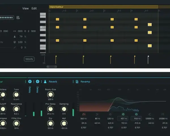Viewport: 170px width, 136px height.
Task: Click the second Delay plugin icon beside Reverb's menu
Action: [37, 82]
